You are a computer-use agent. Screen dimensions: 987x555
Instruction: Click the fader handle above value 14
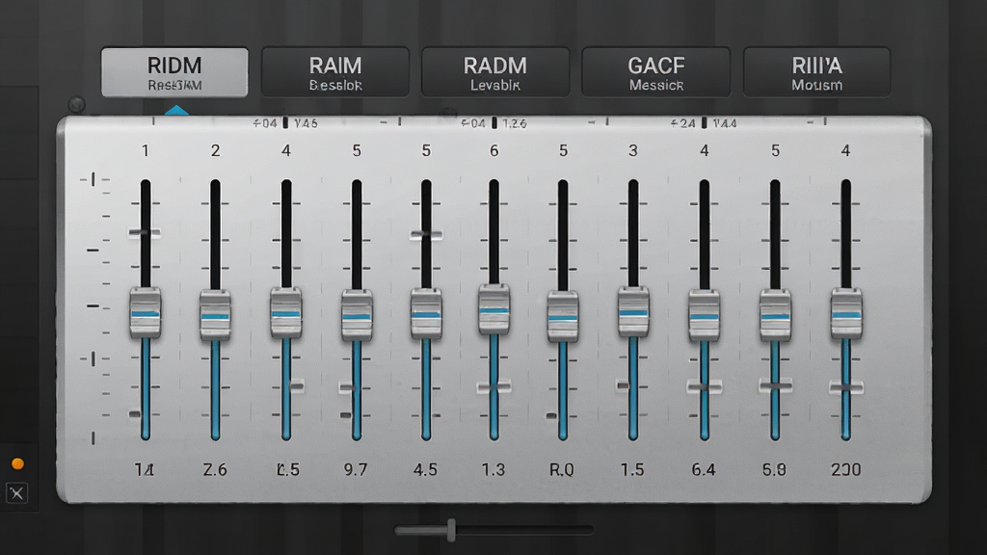point(146,313)
